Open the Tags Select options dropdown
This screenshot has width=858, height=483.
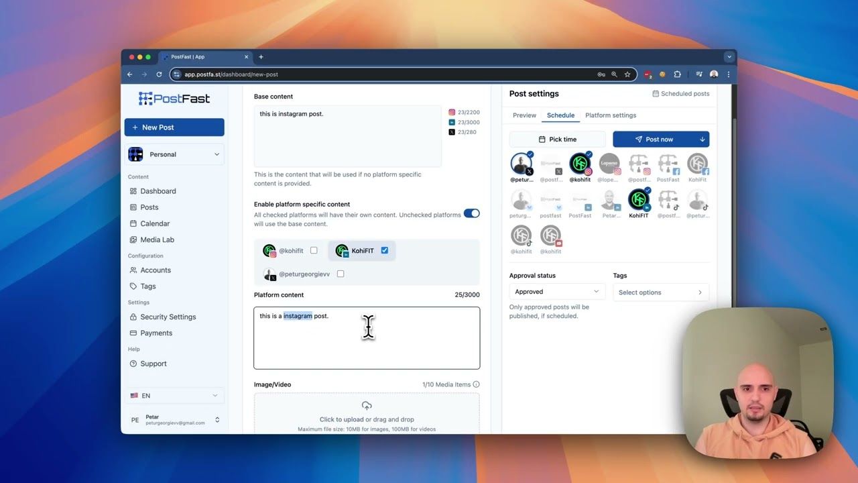pyautogui.click(x=660, y=292)
